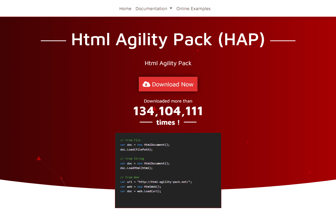Screen dimensions: 336x224
Task: Click the 'times !' text
Action: (x=168, y=122)
